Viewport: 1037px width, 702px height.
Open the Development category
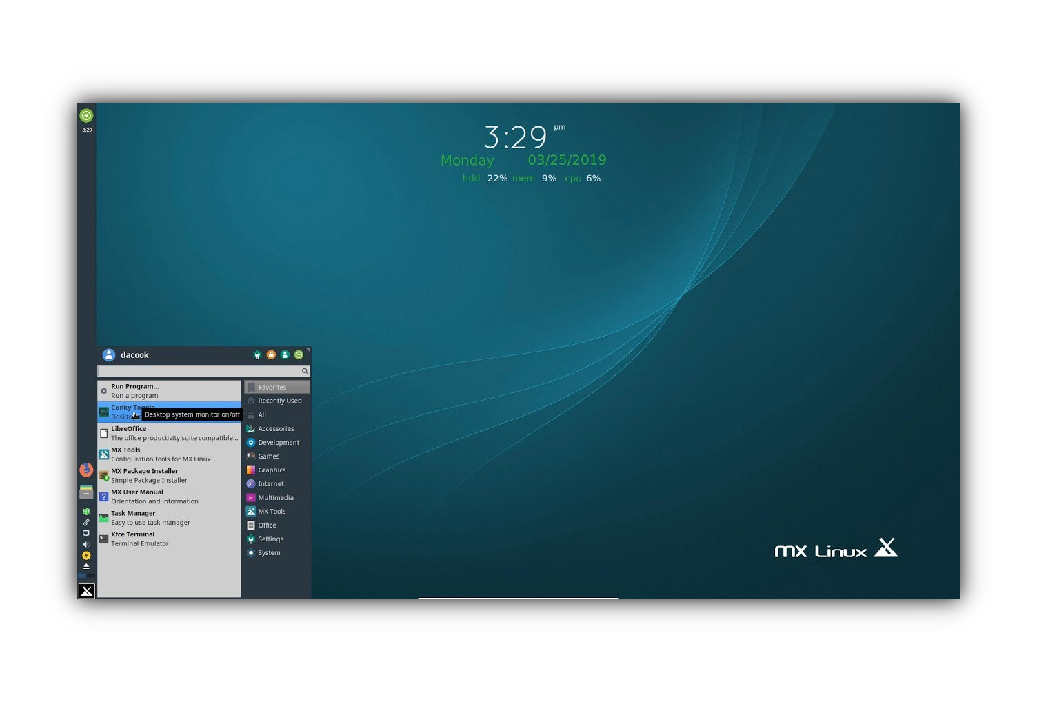pos(277,443)
